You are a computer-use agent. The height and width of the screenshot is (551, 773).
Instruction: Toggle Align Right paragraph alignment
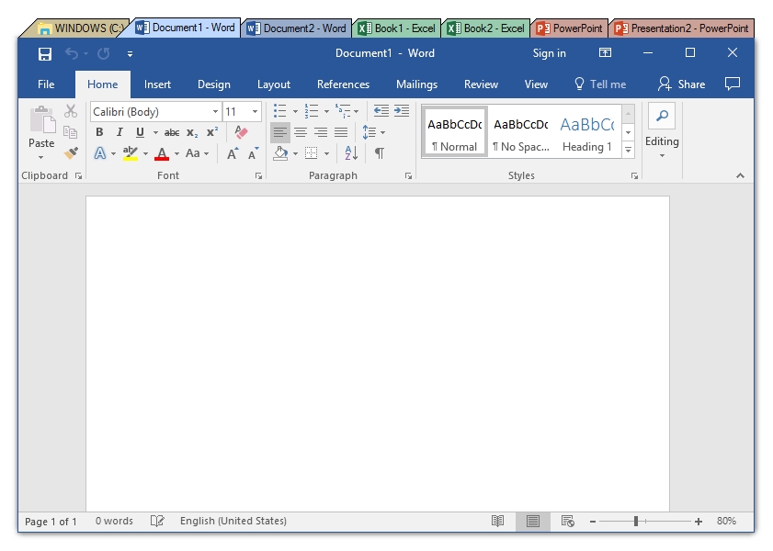321,132
